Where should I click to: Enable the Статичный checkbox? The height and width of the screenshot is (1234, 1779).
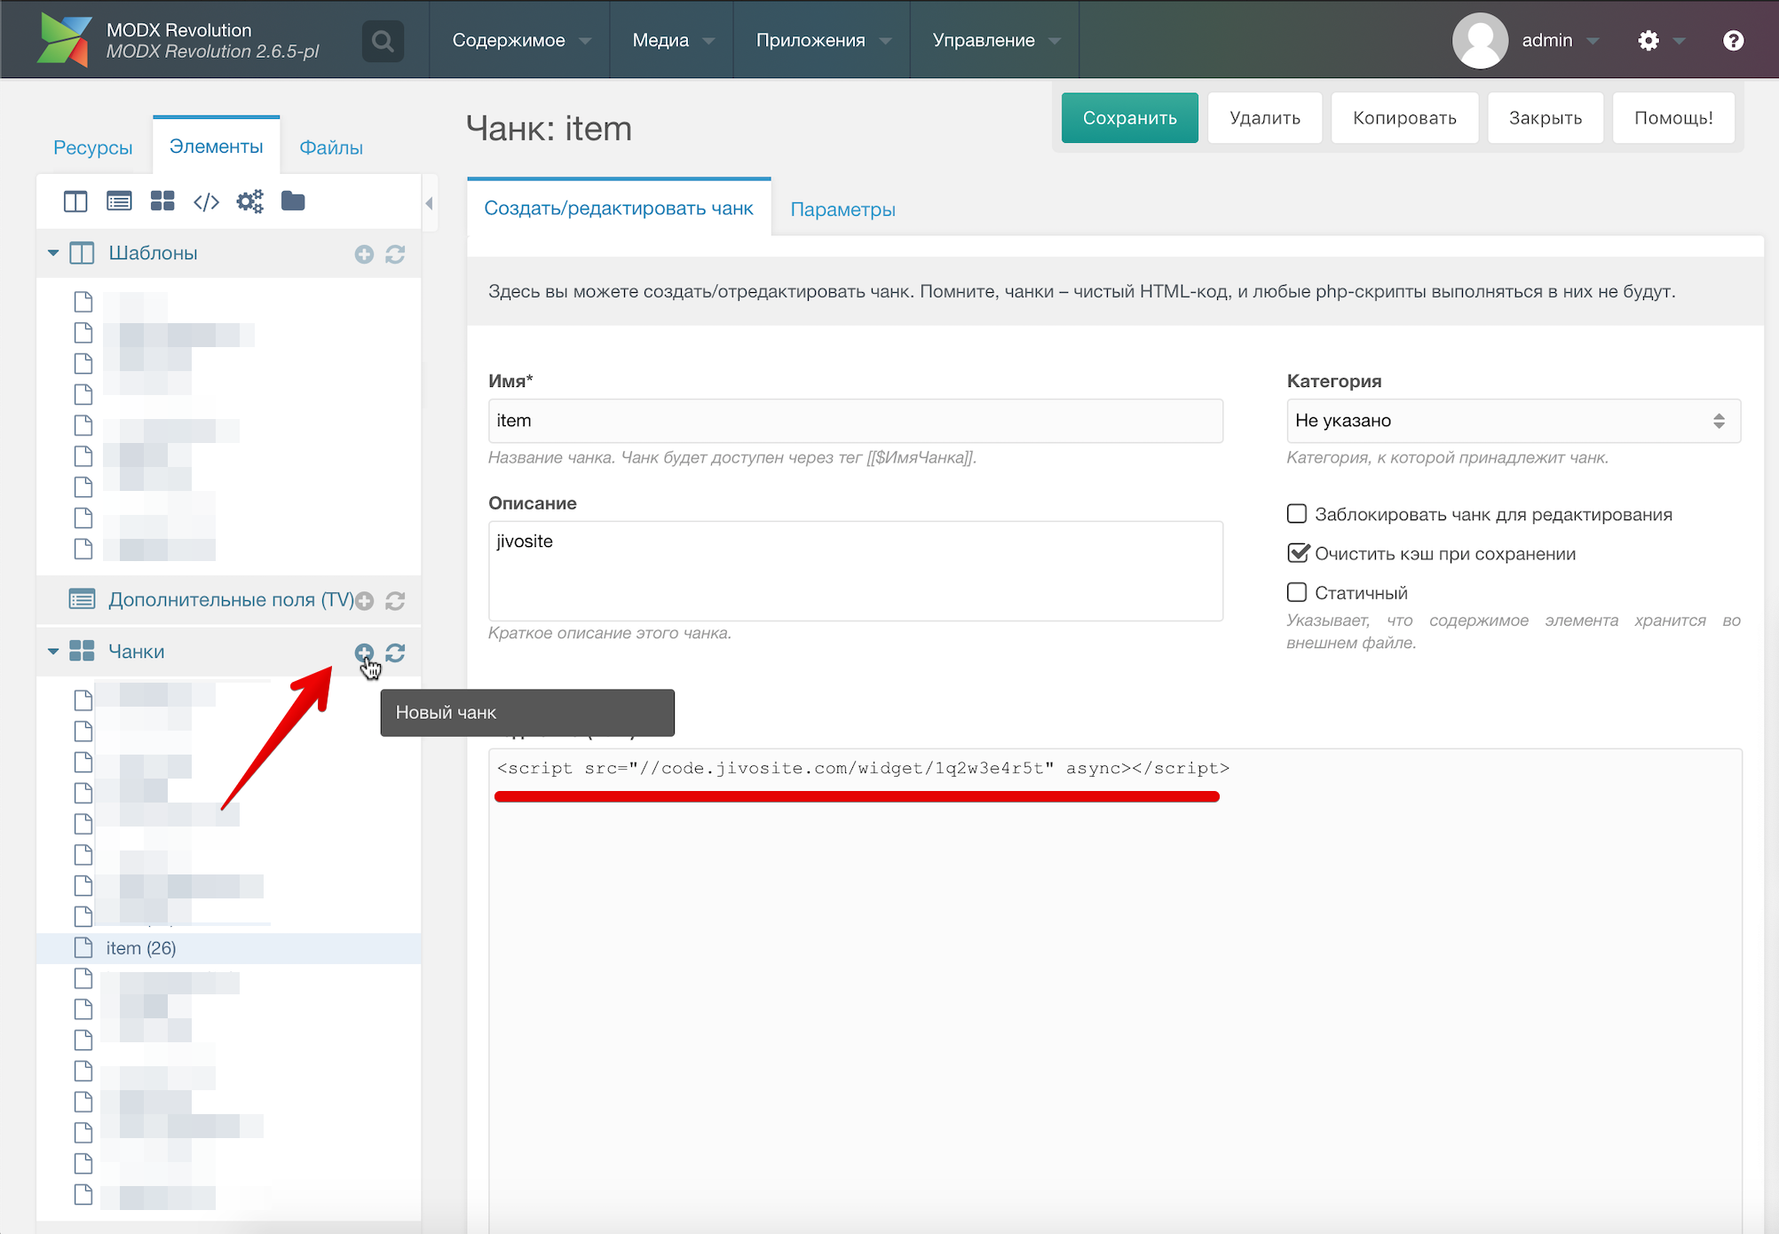tap(1297, 592)
